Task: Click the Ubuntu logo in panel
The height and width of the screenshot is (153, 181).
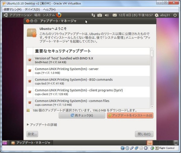Action: 6,15
